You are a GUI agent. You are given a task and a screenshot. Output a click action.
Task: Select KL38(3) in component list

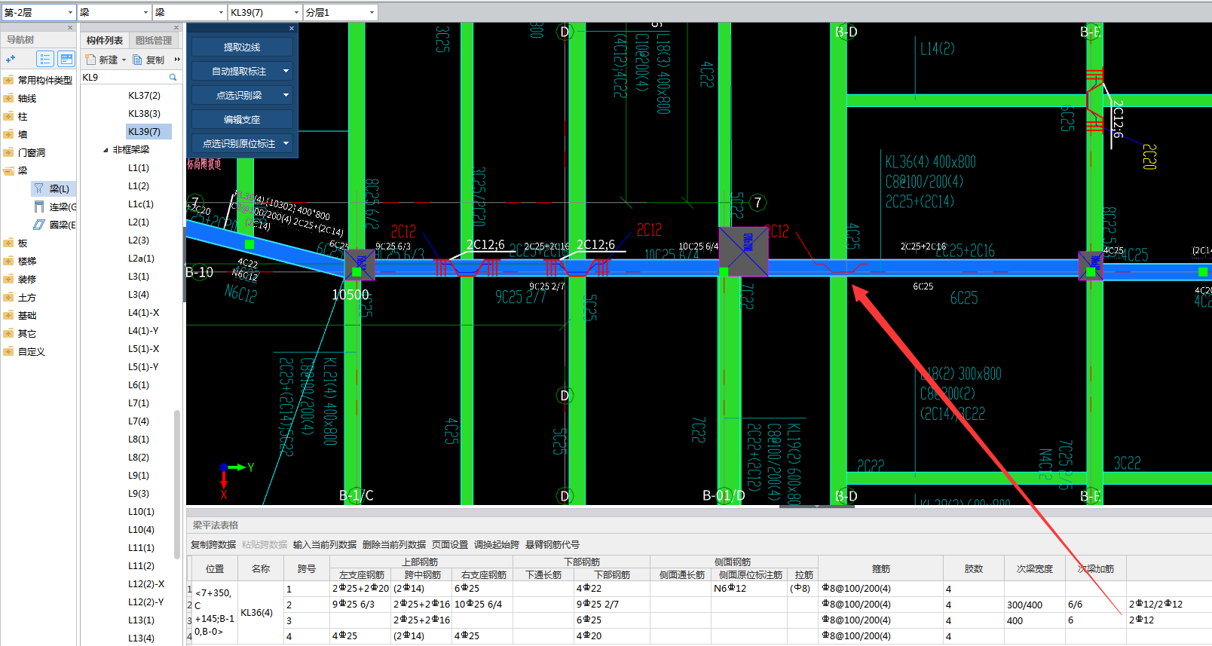[144, 113]
